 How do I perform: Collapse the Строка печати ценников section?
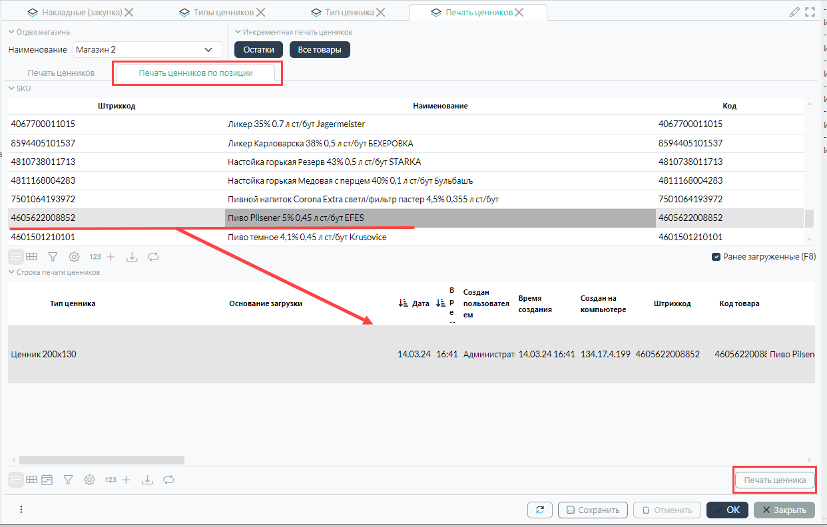coord(11,272)
